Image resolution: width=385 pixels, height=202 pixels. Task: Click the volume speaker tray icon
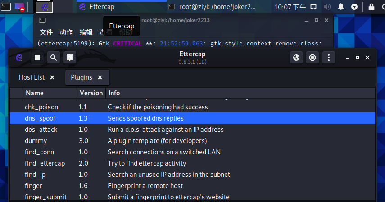tap(327, 7)
